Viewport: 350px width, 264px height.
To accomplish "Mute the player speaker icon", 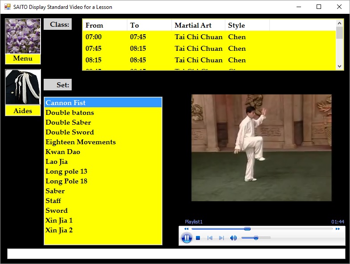I will coord(233,238).
